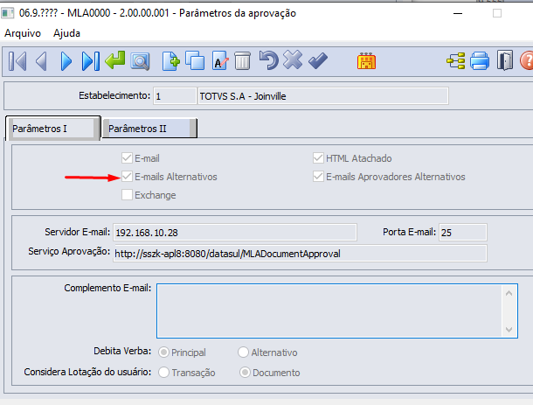Click the TOTVS S.A - Joinville name field
533x405 pixels.
click(x=323, y=96)
